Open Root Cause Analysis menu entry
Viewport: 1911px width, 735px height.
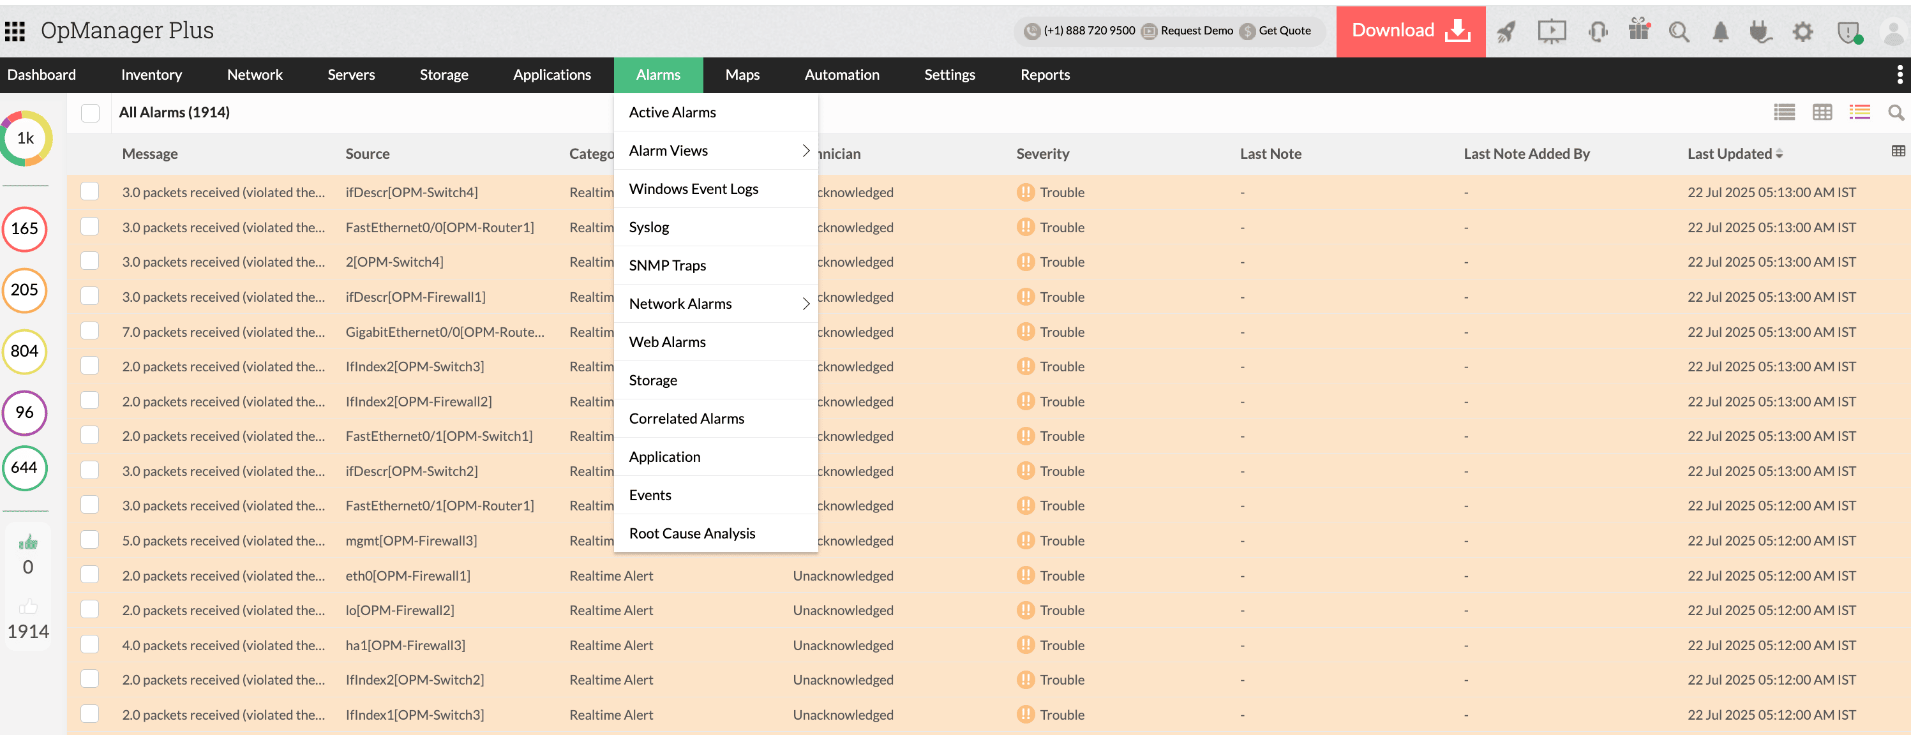716,533
